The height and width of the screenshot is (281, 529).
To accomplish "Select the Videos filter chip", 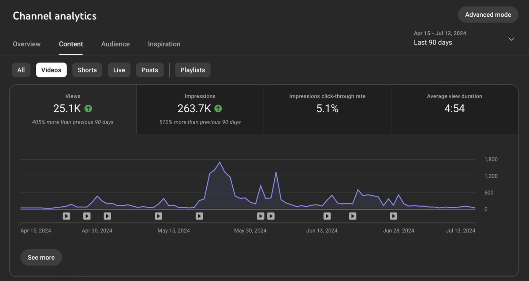I will (52, 70).
